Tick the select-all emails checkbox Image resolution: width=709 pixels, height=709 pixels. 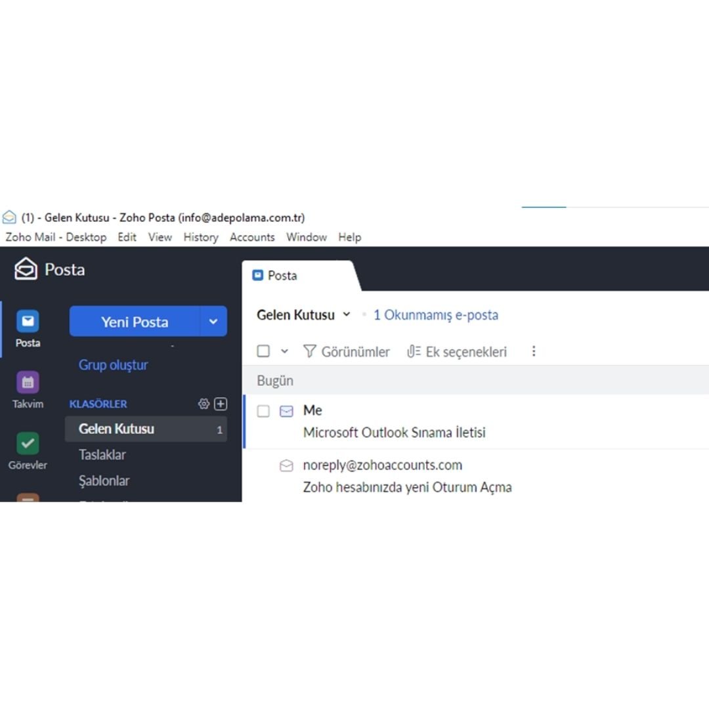coord(263,351)
